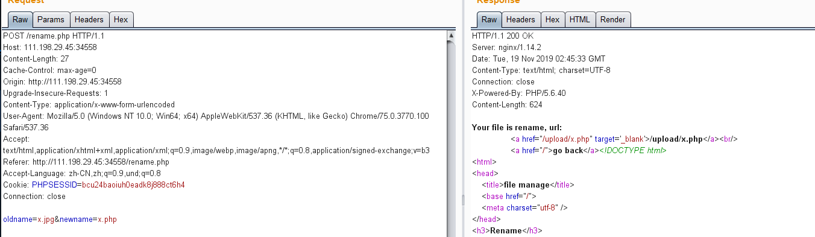Click the Content-Length: 624 header
The height and width of the screenshot is (237, 815).
tap(507, 105)
